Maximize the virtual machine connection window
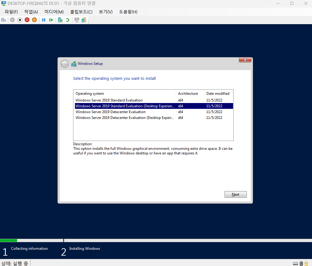The width and height of the screenshot is (312, 266). (292, 3)
